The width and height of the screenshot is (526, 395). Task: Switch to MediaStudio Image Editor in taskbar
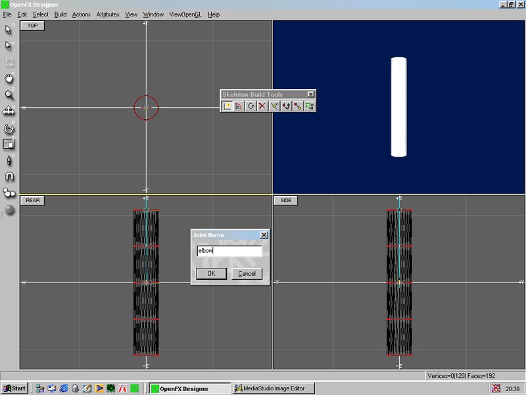pos(274,388)
